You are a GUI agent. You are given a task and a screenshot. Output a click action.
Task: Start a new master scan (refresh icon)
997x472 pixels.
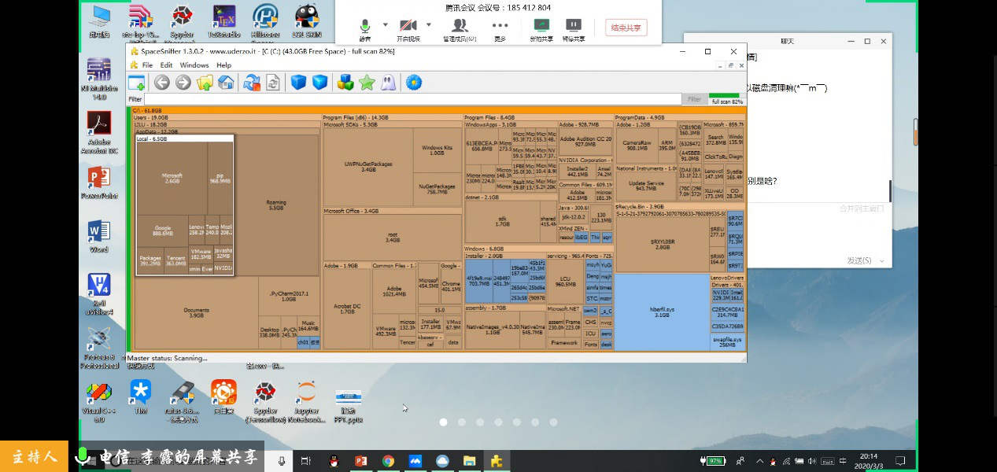click(x=251, y=83)
